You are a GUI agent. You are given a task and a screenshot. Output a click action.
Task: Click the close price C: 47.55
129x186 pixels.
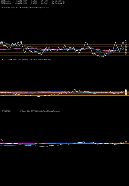coord(34,3)
